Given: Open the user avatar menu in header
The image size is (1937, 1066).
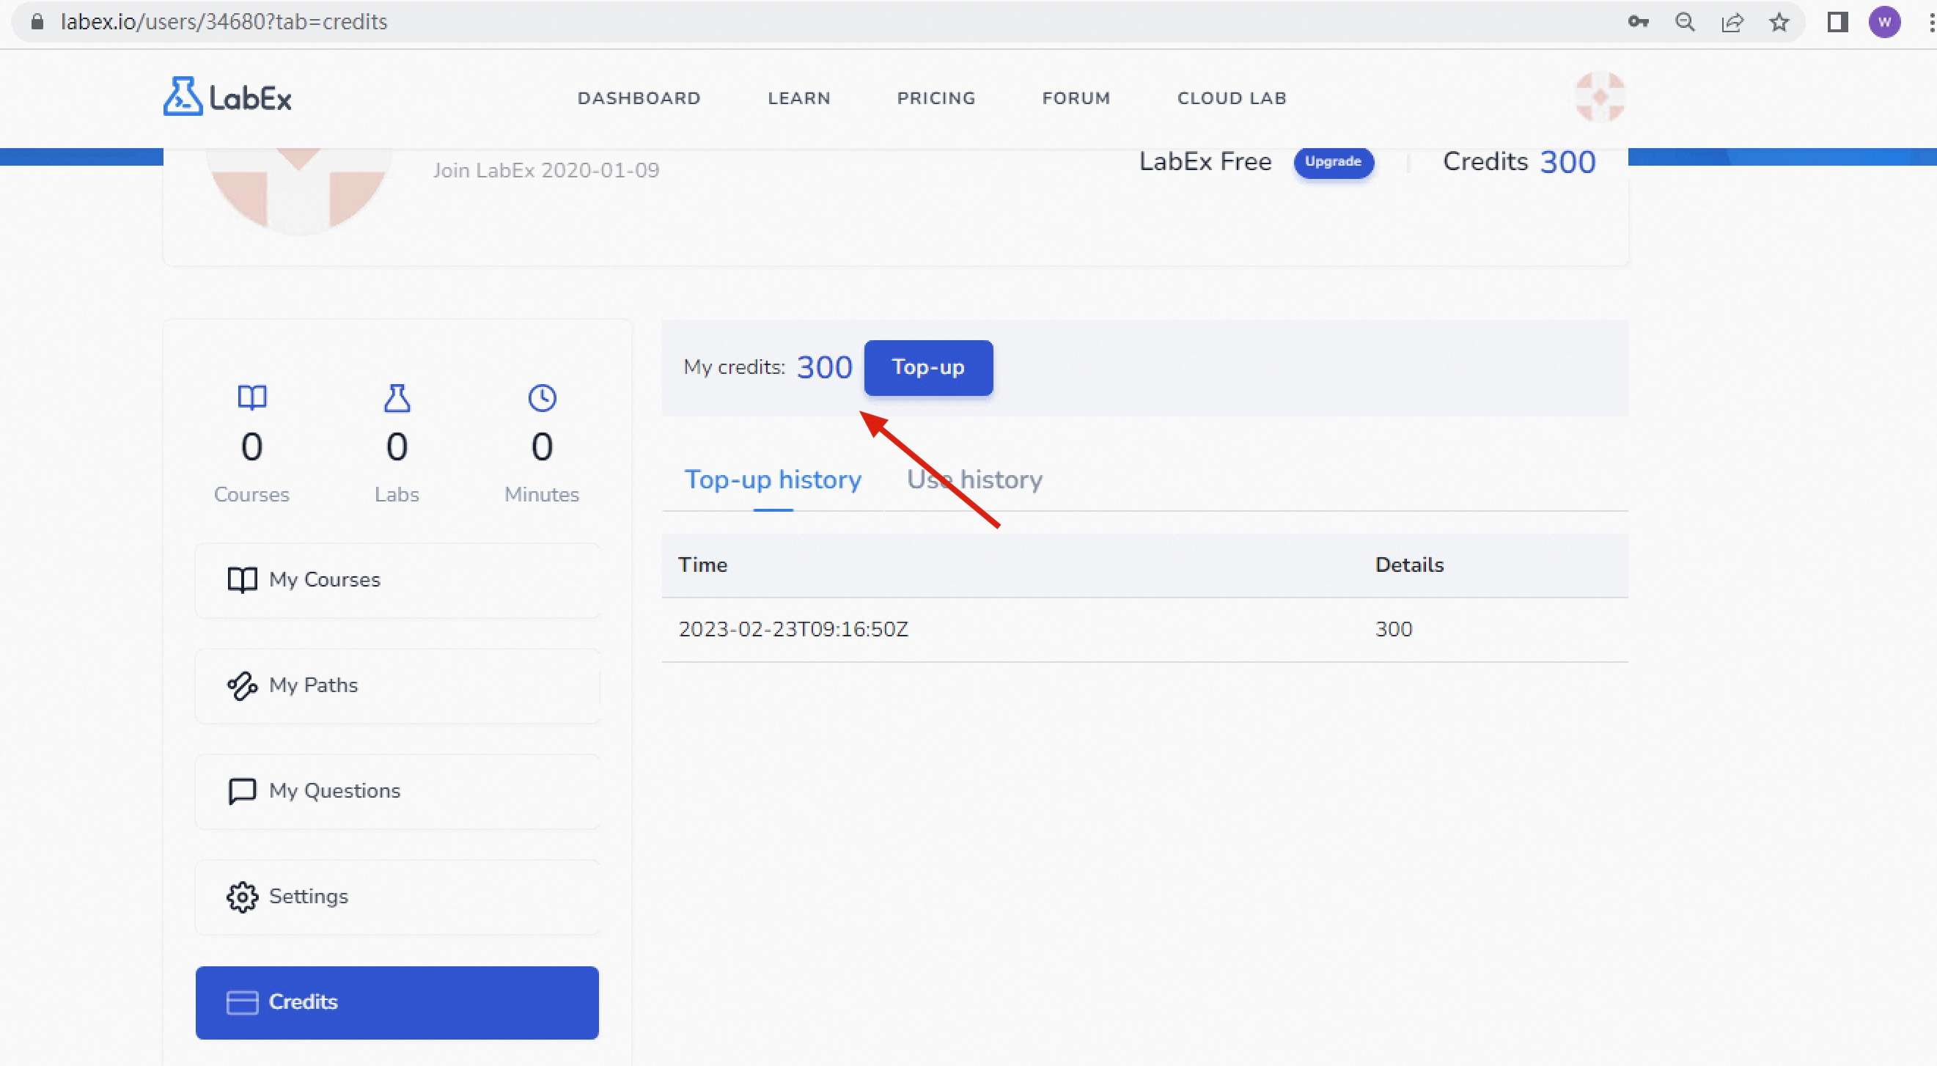Looking at the screenshot, I should click(1599, 97).
